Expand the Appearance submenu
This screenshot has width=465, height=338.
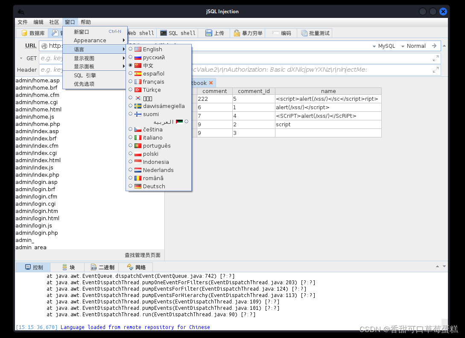pyautogui.click(x=95, y=40)
